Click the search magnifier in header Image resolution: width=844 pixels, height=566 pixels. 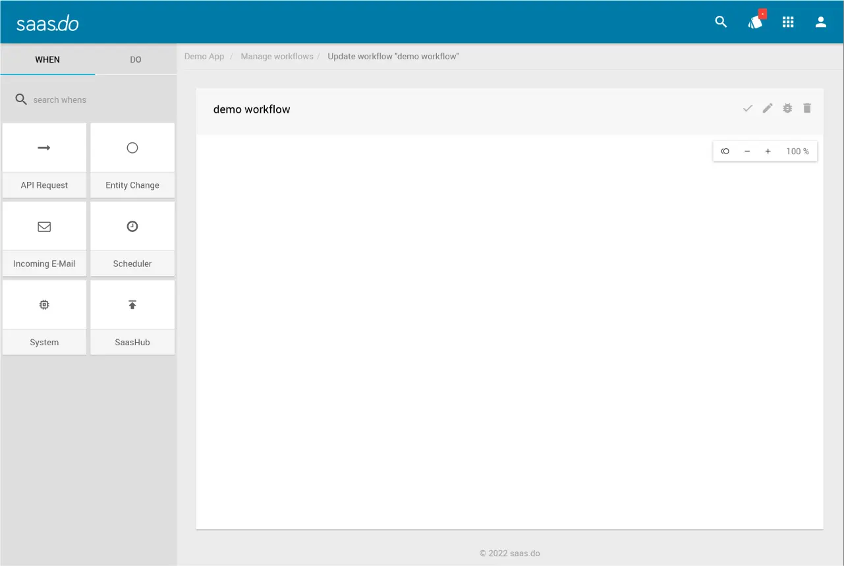[721, 22]
